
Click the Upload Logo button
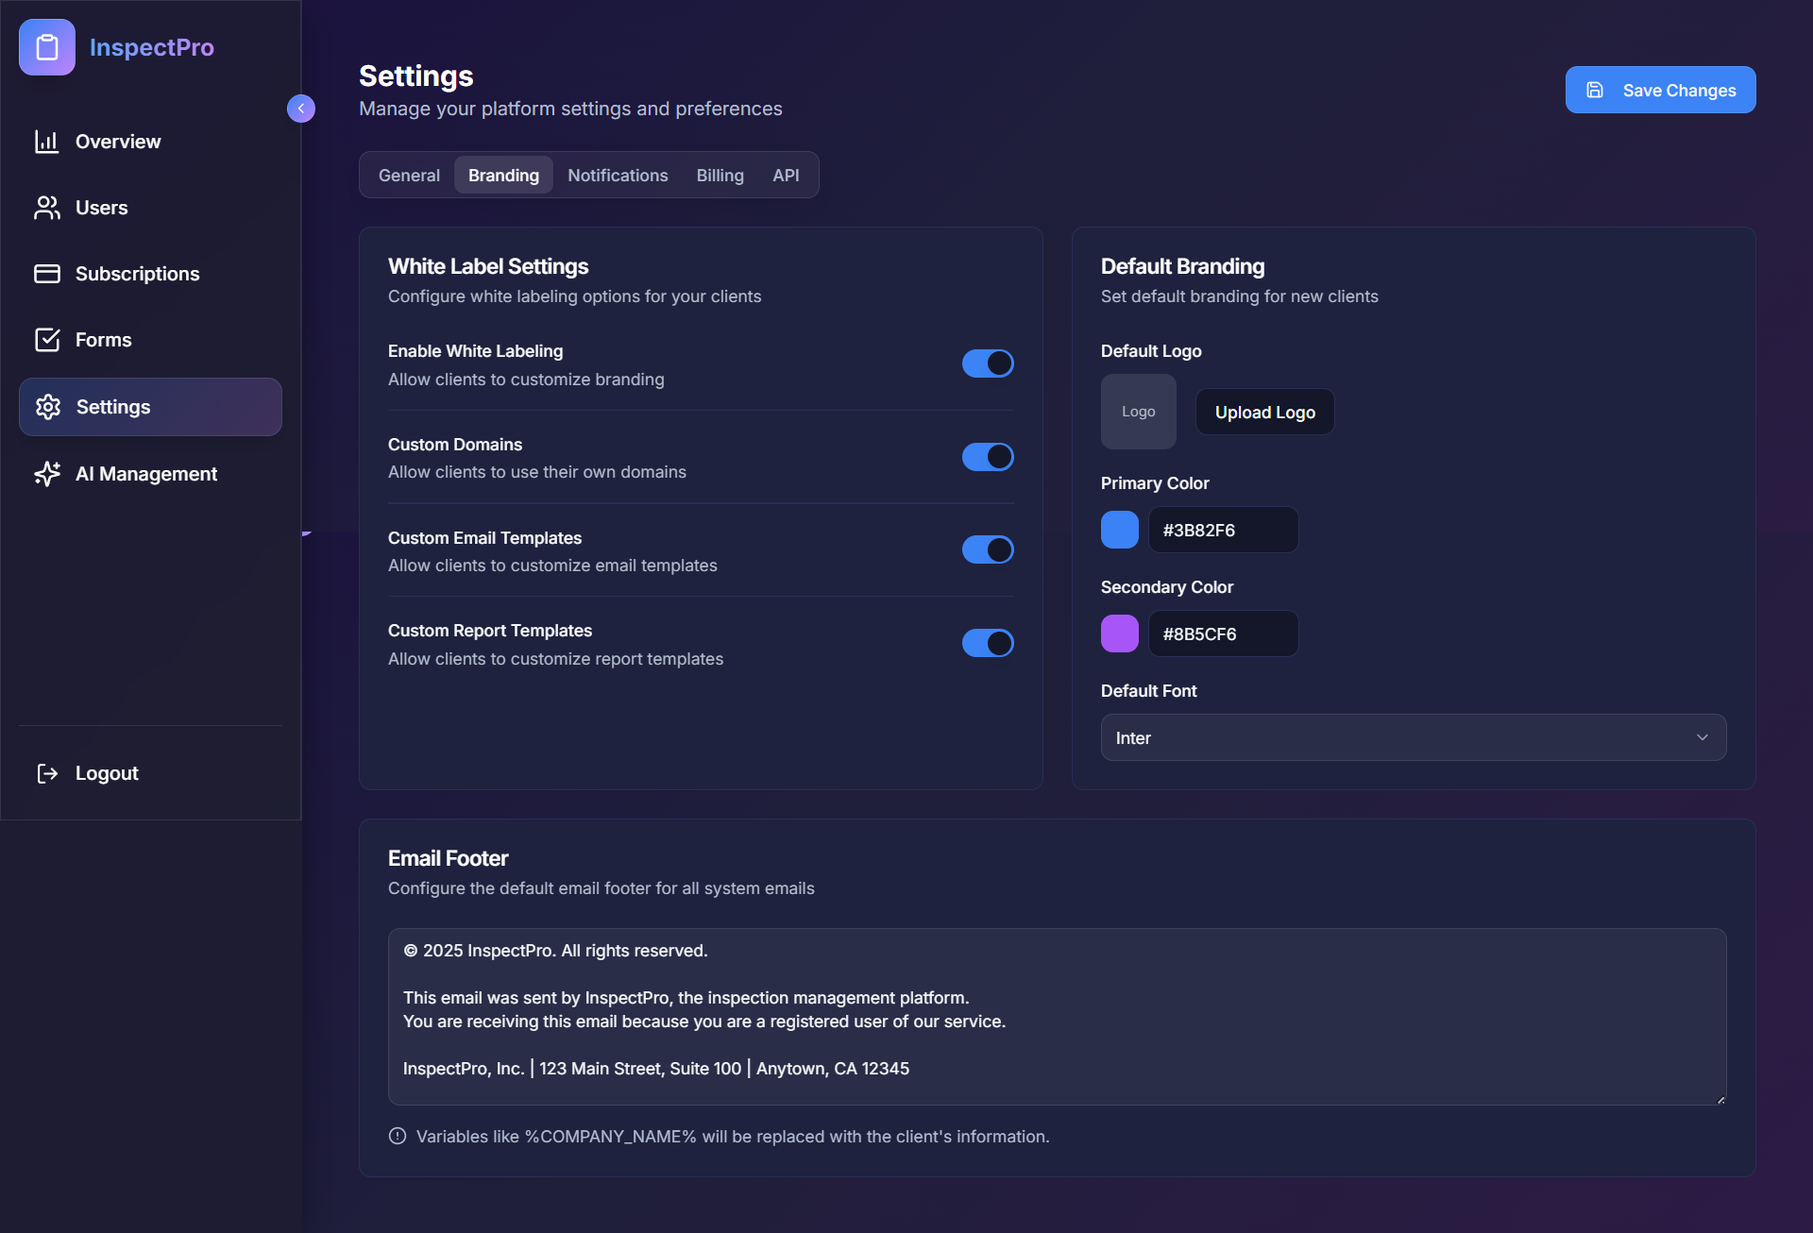(x=1264, y=413)
